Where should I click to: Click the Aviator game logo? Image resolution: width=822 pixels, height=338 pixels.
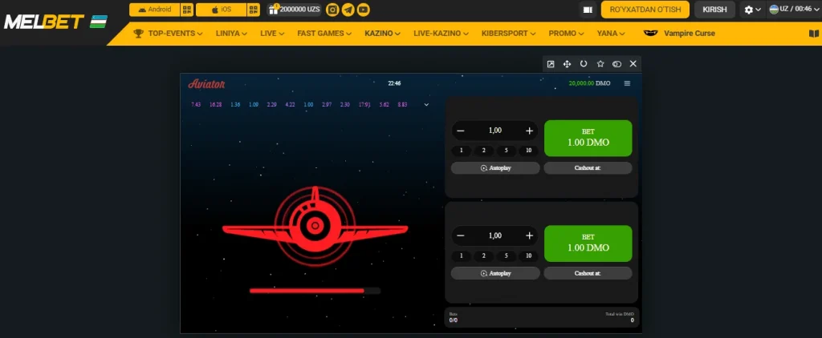[206, 84]
